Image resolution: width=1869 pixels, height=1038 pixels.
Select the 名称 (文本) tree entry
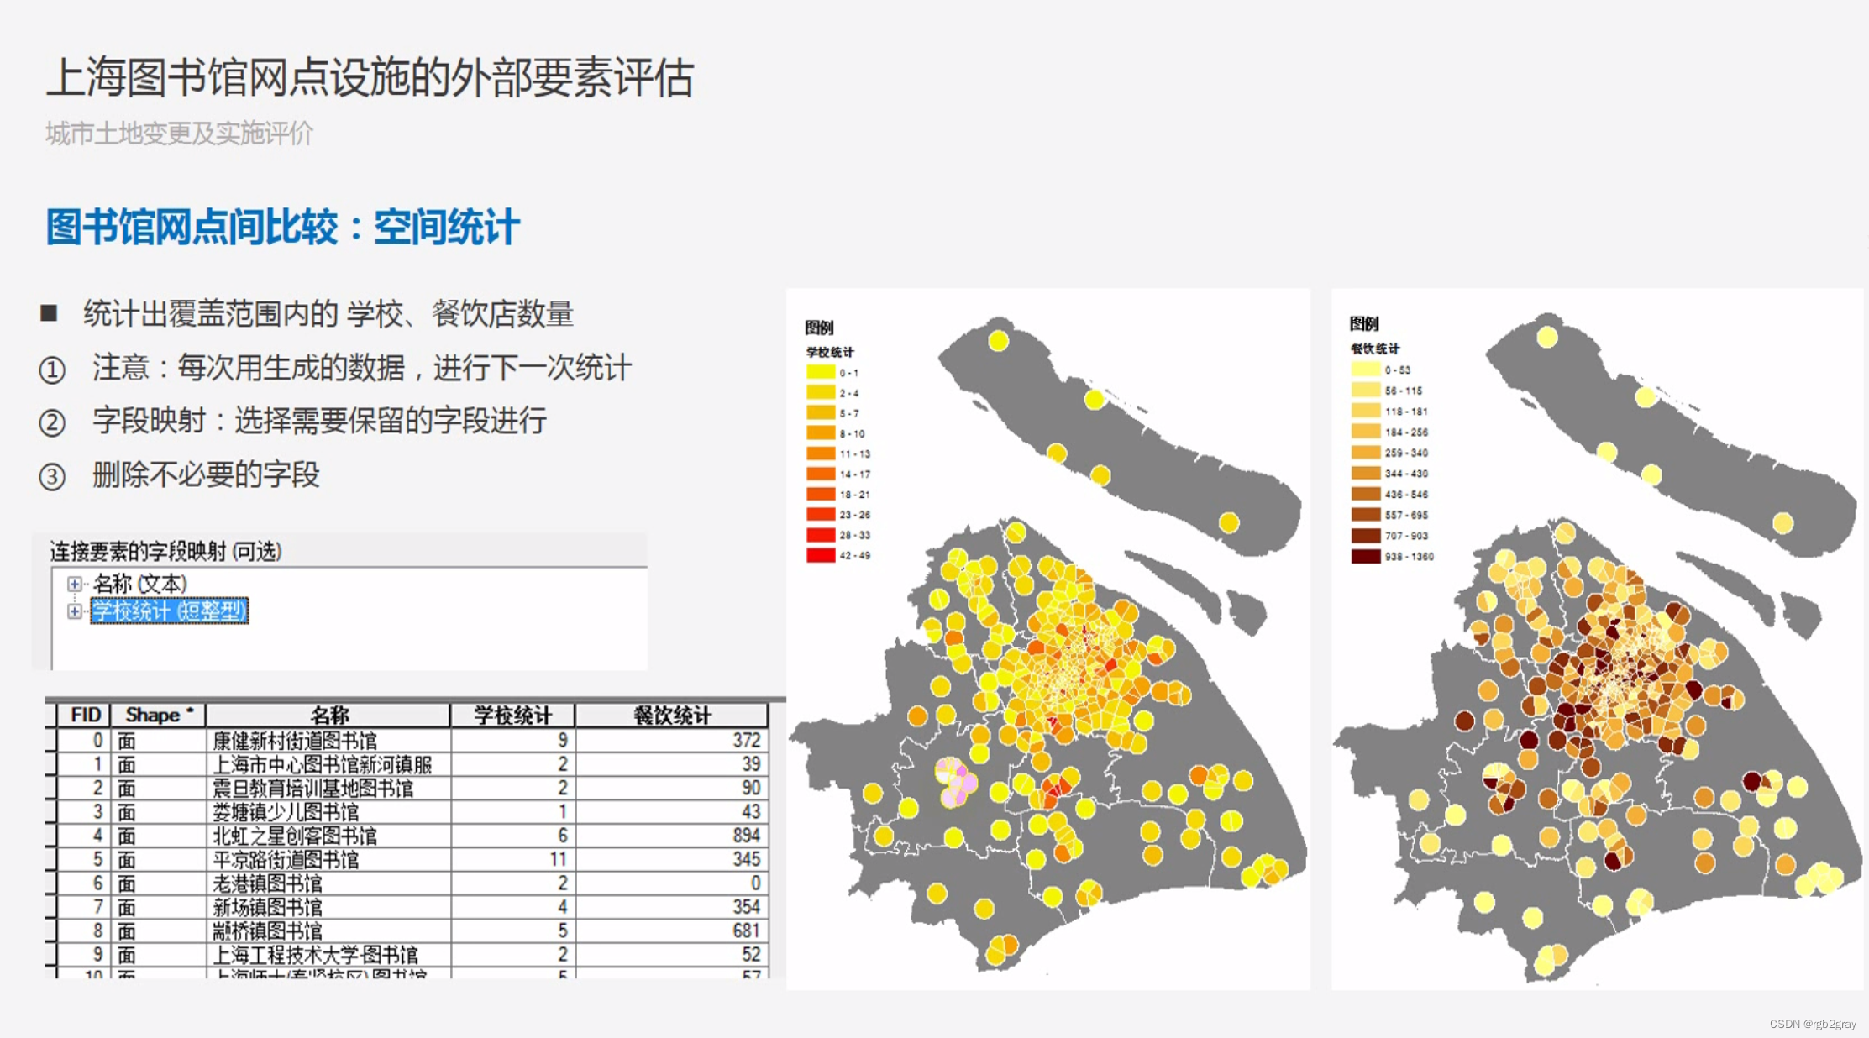click(139, 584)
